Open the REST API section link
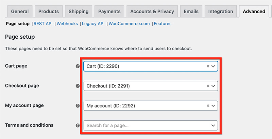The height and width of the screenshot is (139, 272). point(43,24)
